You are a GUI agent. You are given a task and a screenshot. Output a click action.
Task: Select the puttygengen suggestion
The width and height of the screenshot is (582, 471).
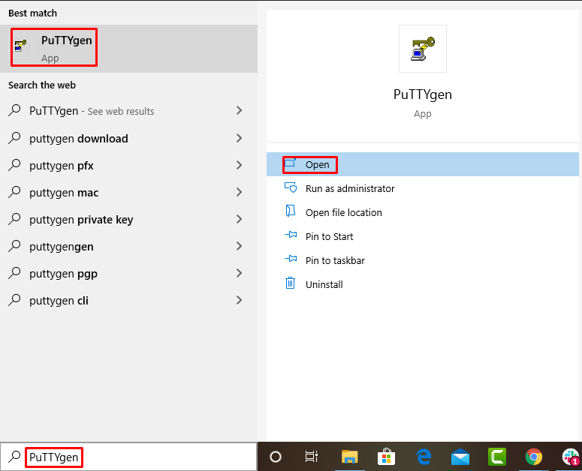point(128,247)
